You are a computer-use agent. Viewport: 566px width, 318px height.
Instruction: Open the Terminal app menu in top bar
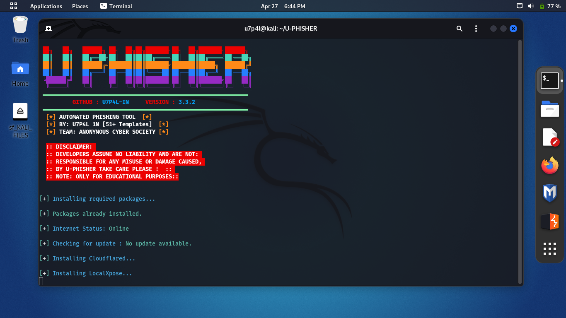pos(116,6)
